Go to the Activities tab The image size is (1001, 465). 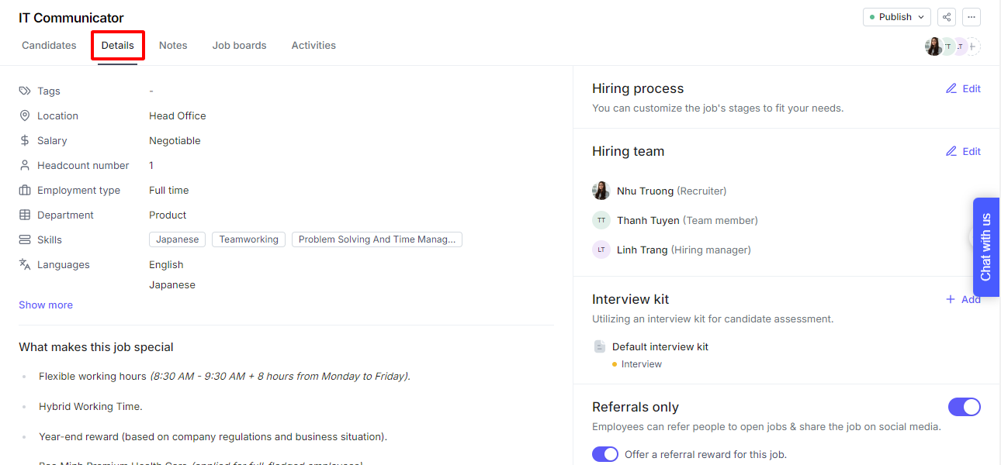[313, 45]
